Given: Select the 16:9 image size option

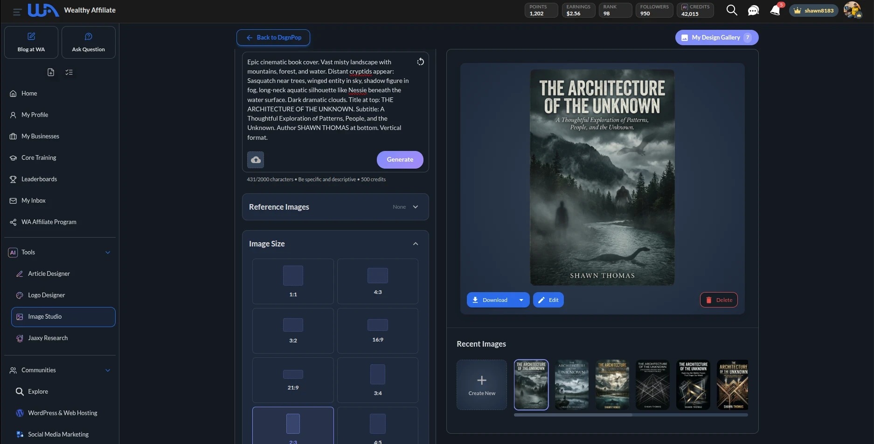Looking at the screenshot, I should tap(377, 330).
